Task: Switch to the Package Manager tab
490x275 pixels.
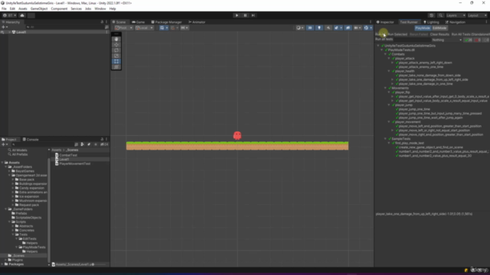Action: click(x=166, y=22)
